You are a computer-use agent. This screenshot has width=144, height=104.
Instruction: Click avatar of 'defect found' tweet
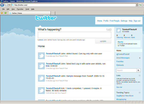click(41, 56)
